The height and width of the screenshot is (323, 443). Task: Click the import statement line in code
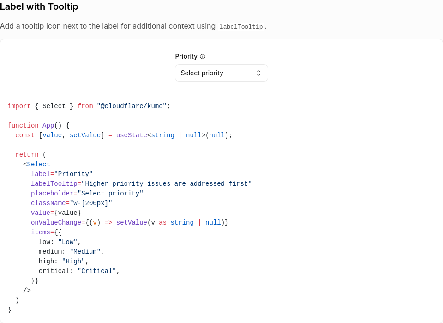tap(89, 106)
